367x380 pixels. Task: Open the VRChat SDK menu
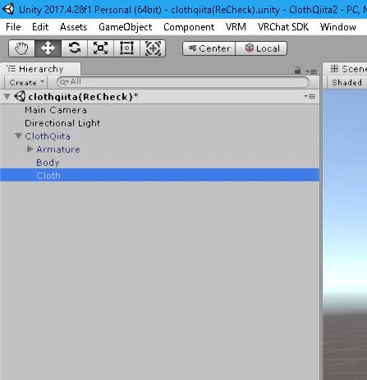point(283,27)
